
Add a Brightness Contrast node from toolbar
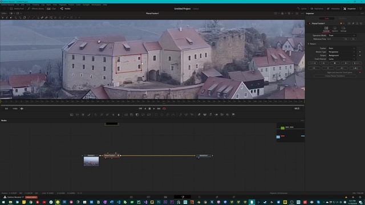click(113, 114)
